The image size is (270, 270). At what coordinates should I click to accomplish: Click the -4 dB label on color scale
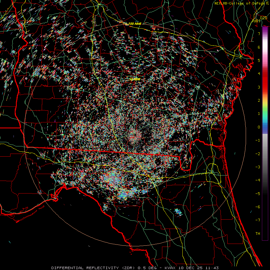(x=258, y=180)
